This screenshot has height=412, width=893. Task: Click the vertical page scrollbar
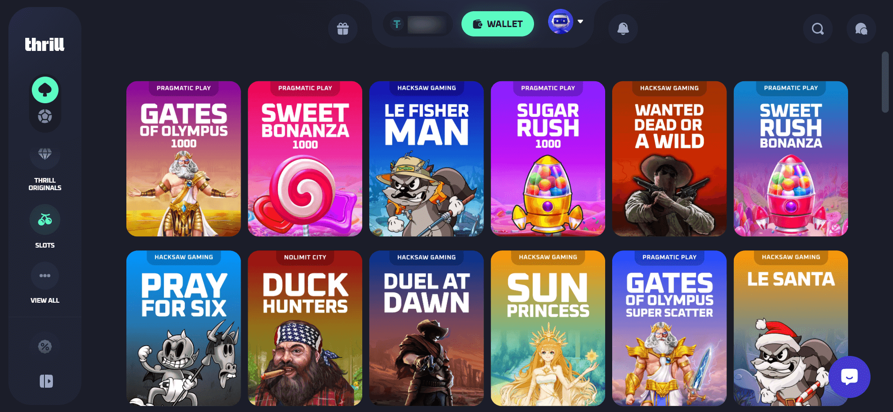885,82
